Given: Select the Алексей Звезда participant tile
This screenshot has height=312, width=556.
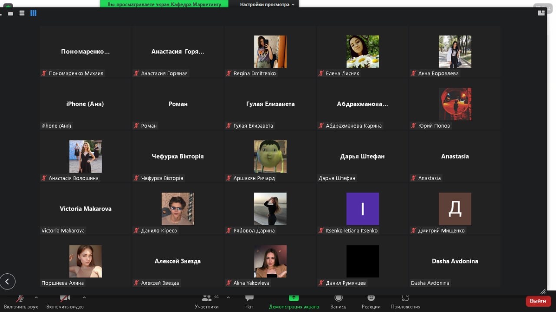Looking at the screenshot, I should click(178, 261).
